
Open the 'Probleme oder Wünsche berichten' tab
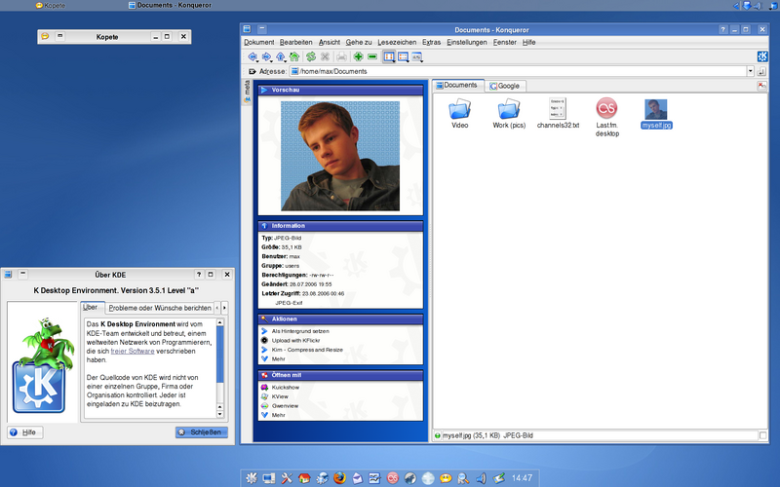[x=160, y=308]
